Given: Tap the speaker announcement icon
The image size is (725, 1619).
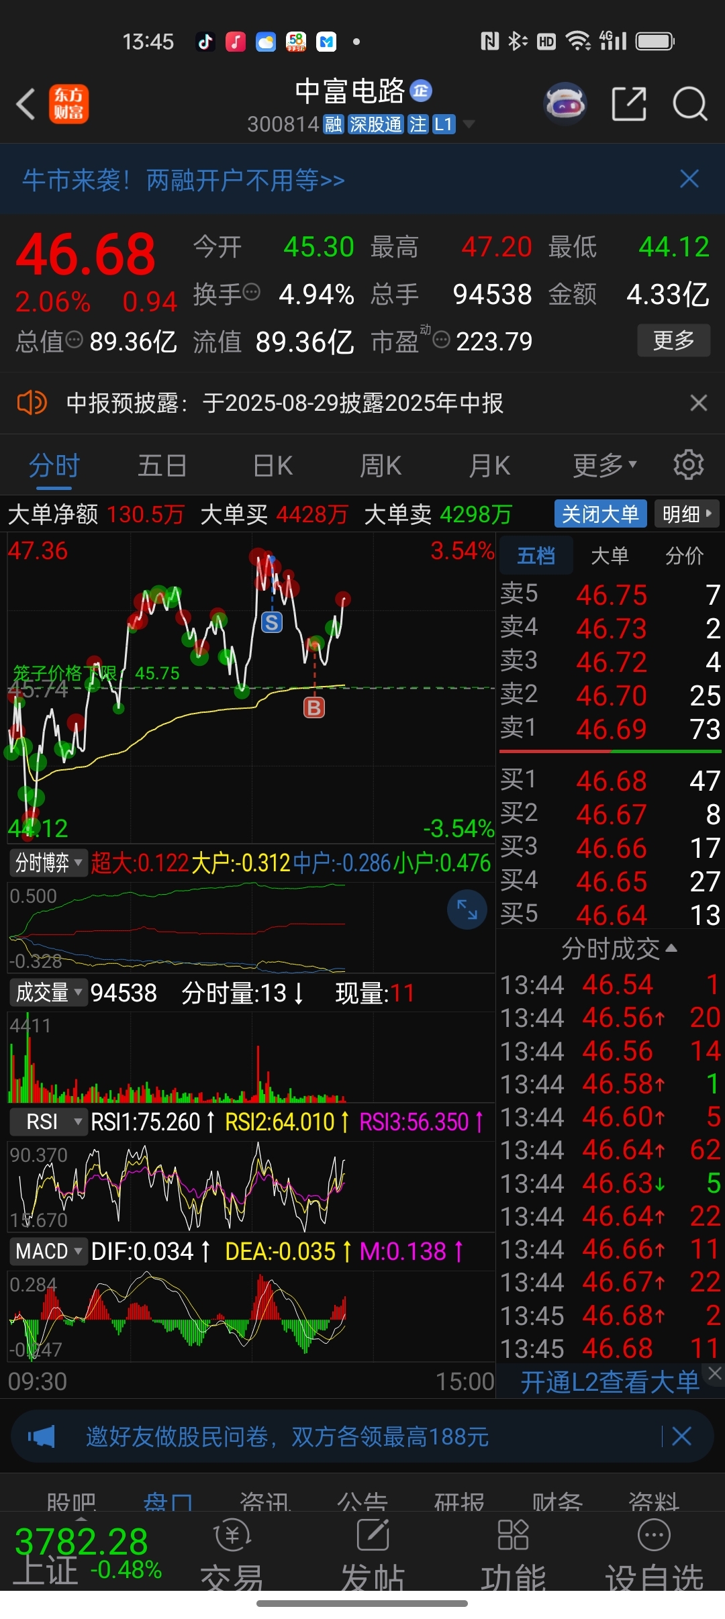Looking at the screenshot, I should (x=32, y=403).
